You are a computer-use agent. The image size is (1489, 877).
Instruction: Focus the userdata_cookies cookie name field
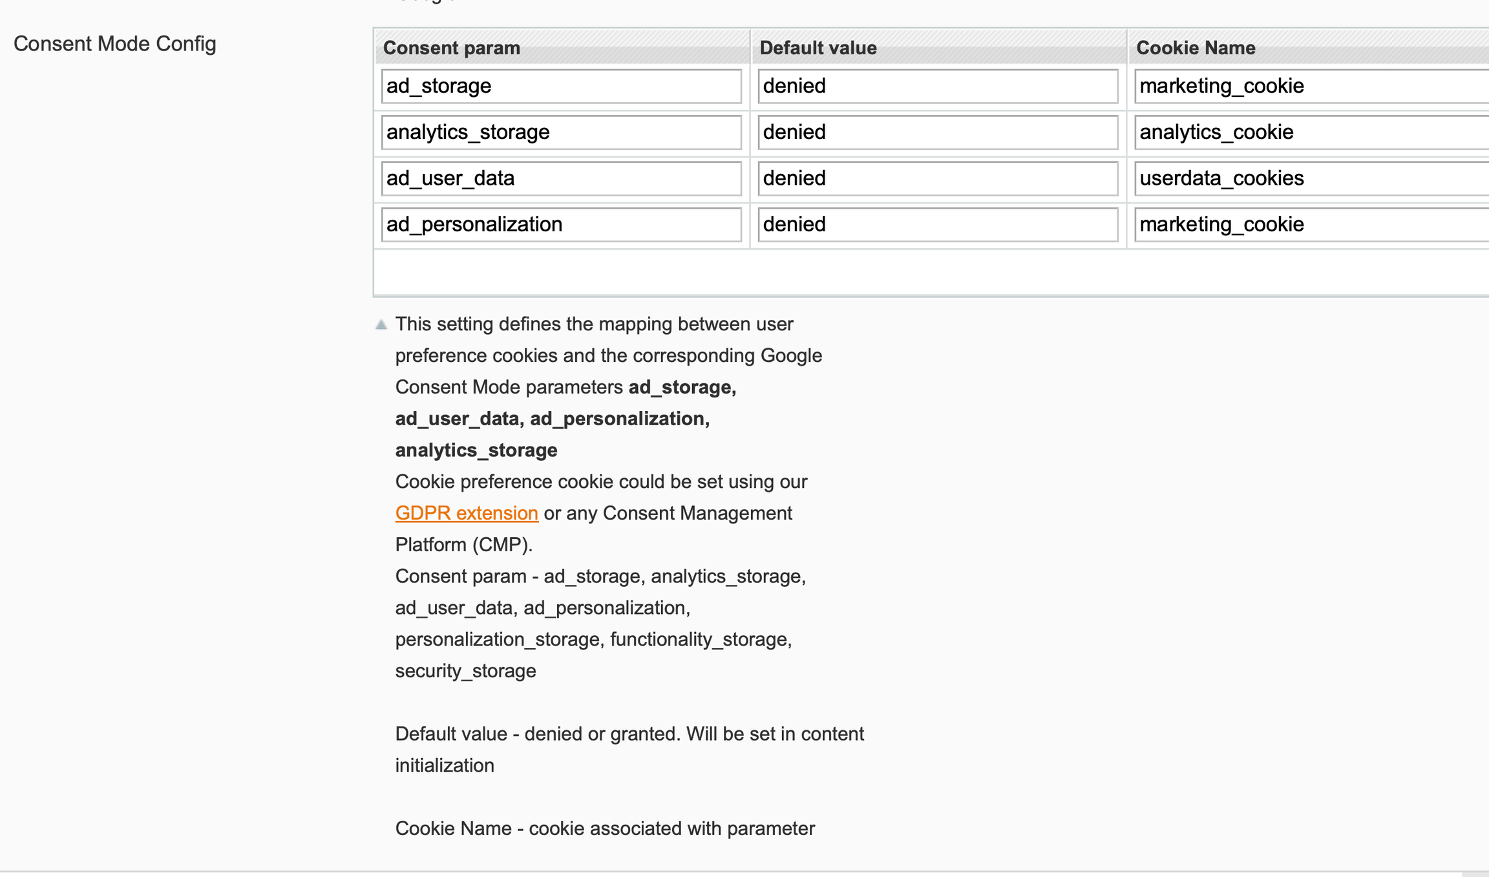[x=1312, y=178]
